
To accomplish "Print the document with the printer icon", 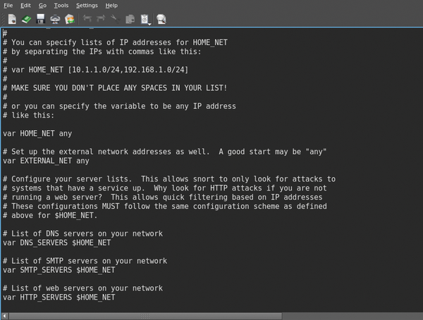I will pyautogui.click(x=55, y=19).
